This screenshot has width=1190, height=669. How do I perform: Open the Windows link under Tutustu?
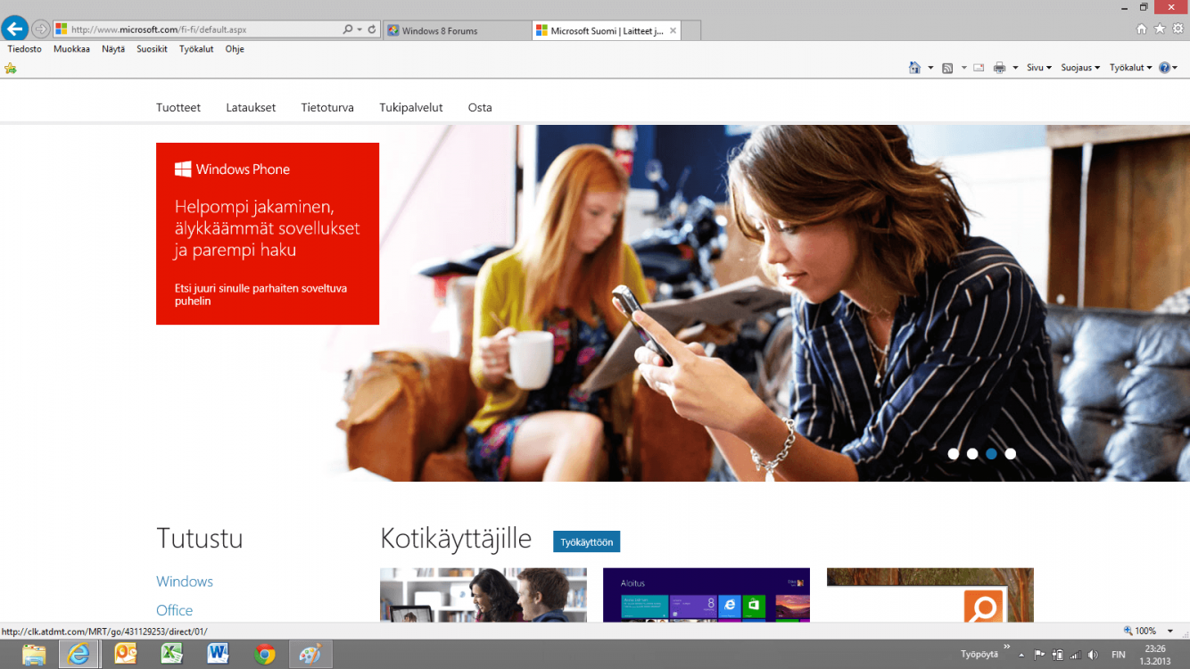[x=185, y=582]
